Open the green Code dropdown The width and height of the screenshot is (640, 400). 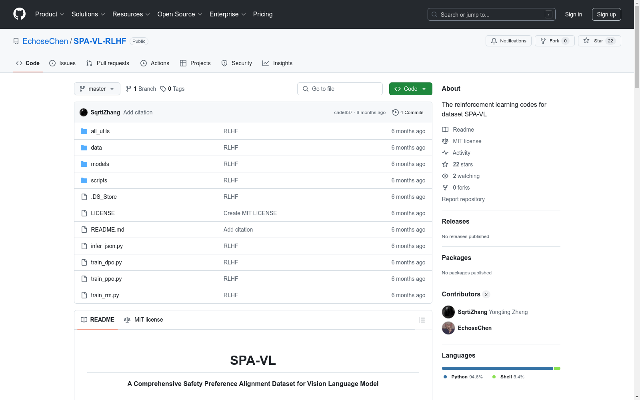tap(410, 89)
